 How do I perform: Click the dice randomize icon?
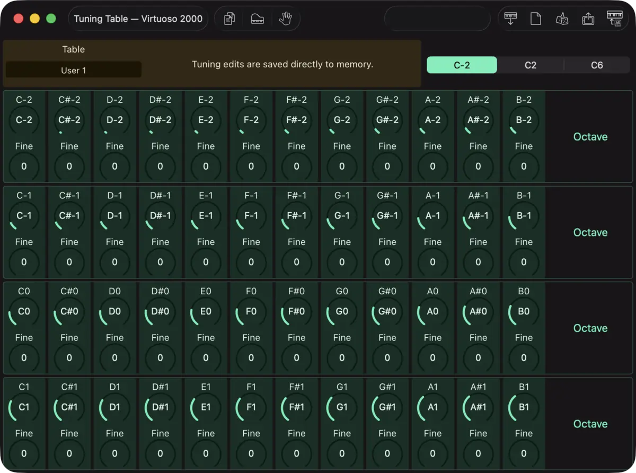point(562,19)
